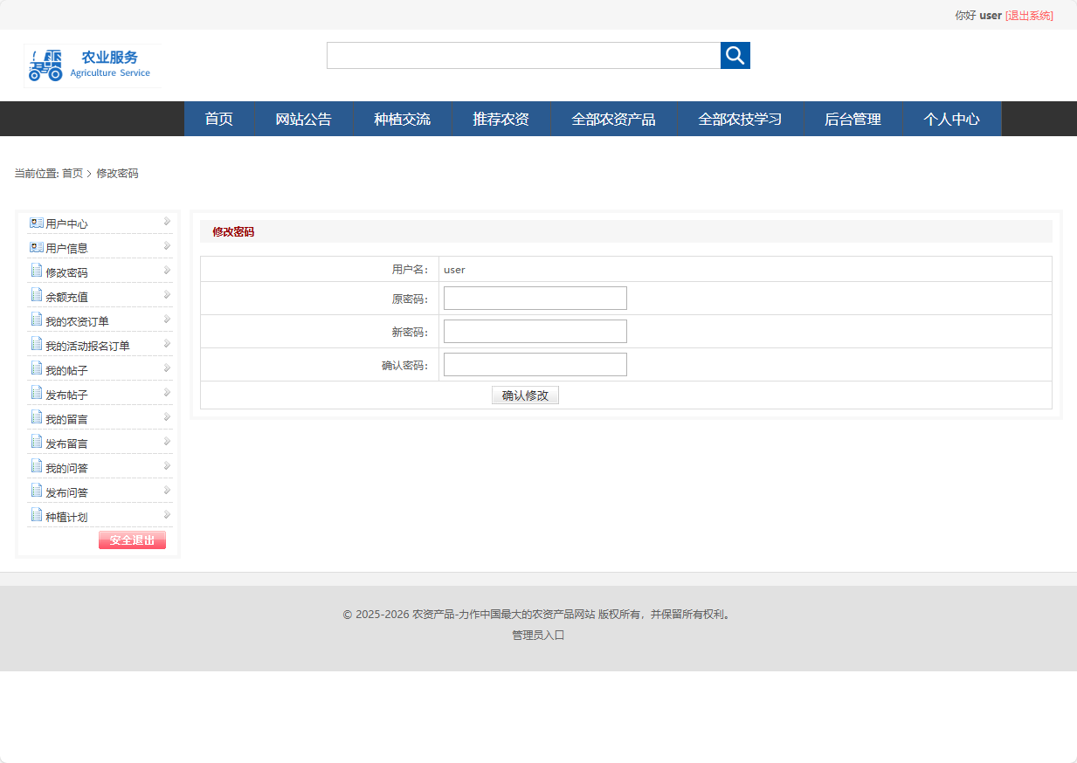Click the 种植计划 sidebar icon

coord(35,515)
